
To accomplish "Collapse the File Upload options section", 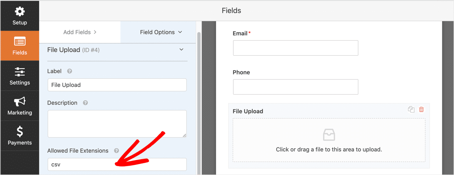I will point(181,50).
